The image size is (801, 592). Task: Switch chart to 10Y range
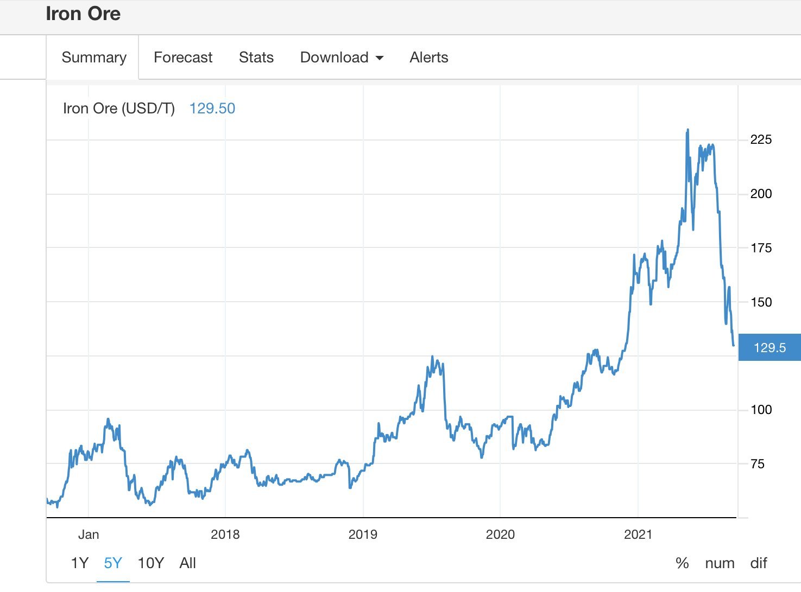[150, 563]
